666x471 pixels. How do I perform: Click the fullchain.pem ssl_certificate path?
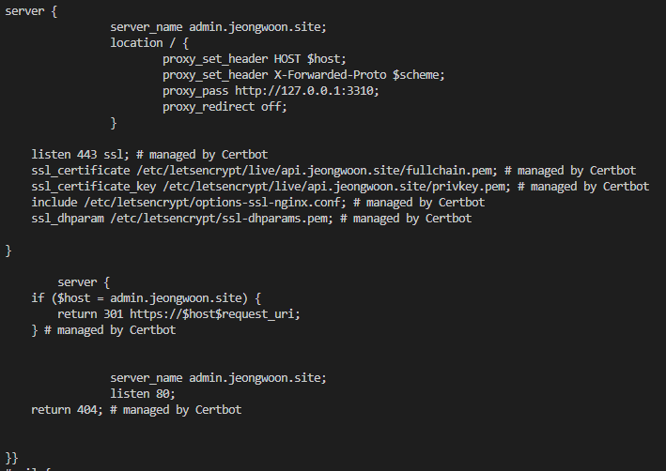pyautogui.click(x=317, y=171)
